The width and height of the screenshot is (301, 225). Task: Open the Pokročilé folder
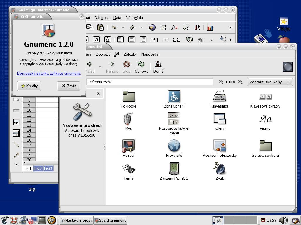click(128, 99)
